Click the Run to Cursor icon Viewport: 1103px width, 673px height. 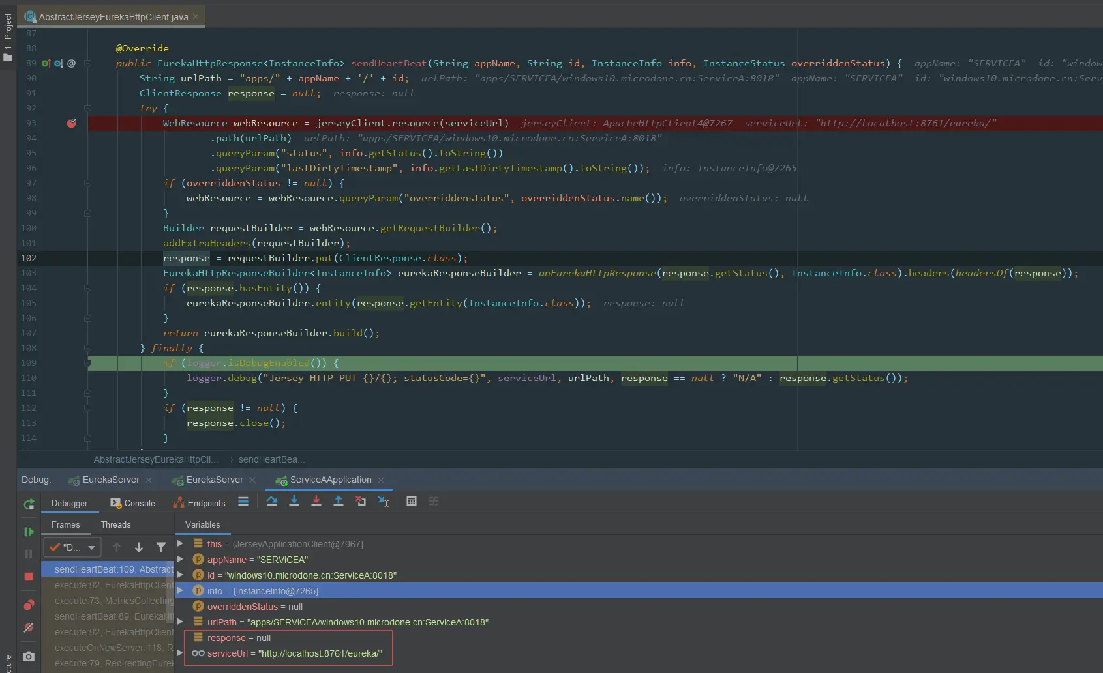tap(384, 501)
